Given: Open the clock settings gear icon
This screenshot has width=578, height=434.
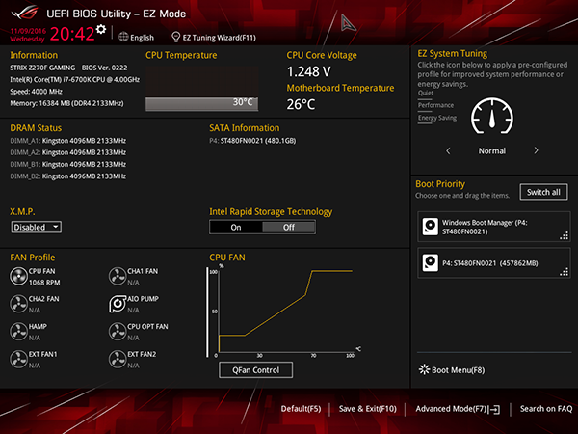Looking at the screenshot, I should 101,29.
